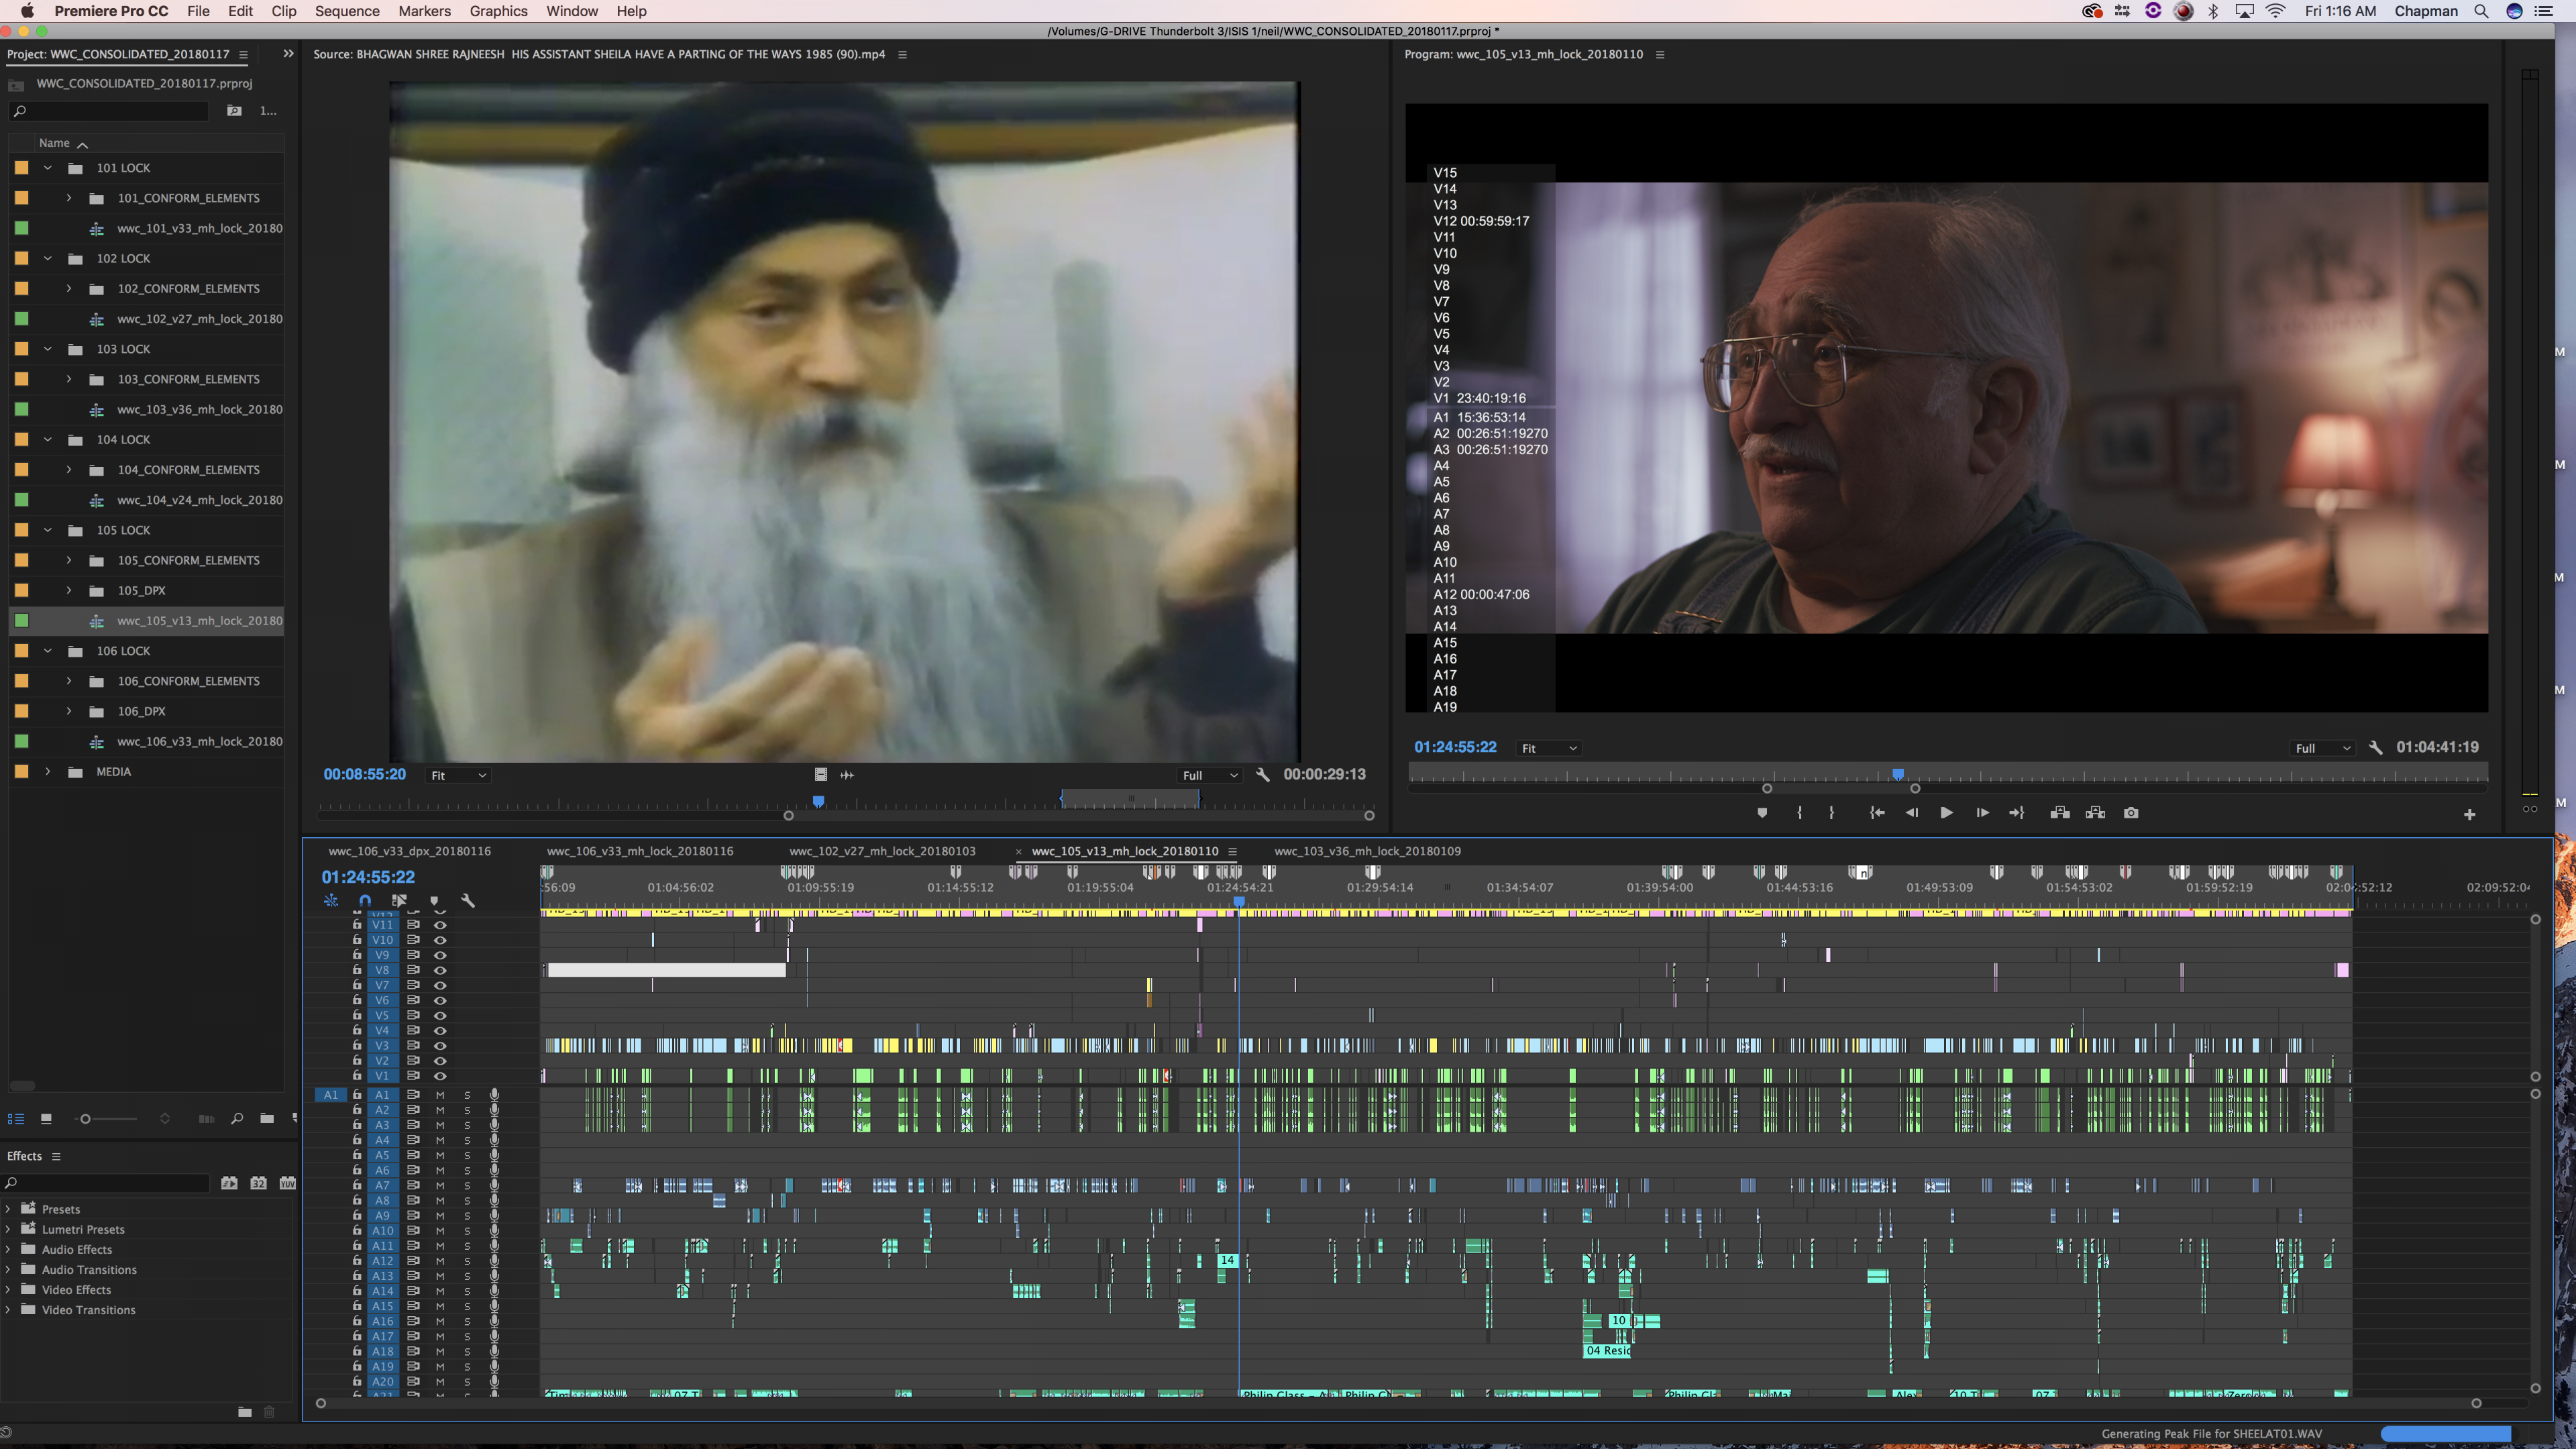This screenshot has height=1449, width=2576.
Task: Add a marker in the Program monitor
Action: click(x=1762, y=813)
